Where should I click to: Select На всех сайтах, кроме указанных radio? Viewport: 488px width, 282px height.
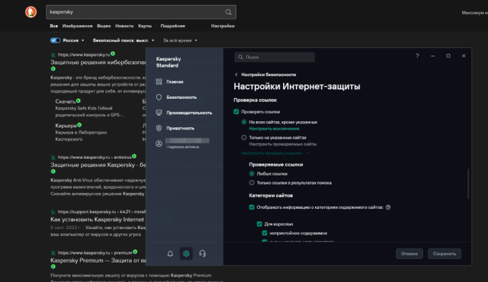tap(244, 122)
